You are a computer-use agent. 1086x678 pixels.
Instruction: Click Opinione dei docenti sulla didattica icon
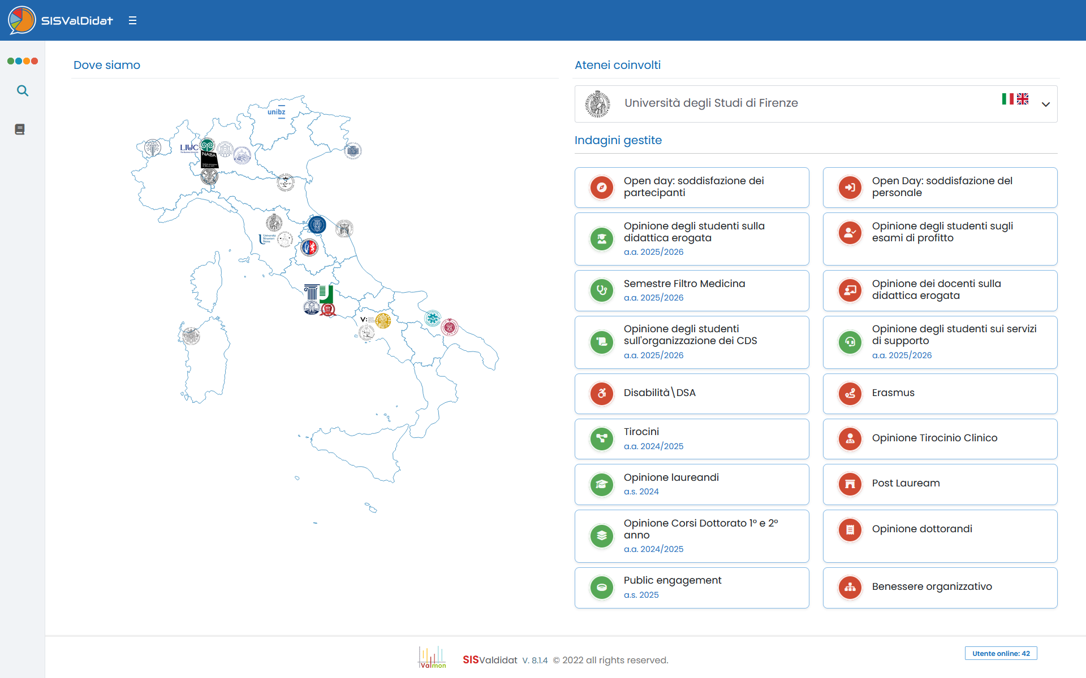[x=850, y=290]
